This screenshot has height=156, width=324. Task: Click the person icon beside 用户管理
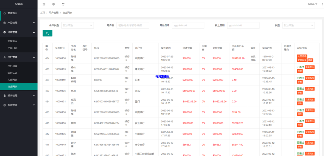tap(4, 57)
